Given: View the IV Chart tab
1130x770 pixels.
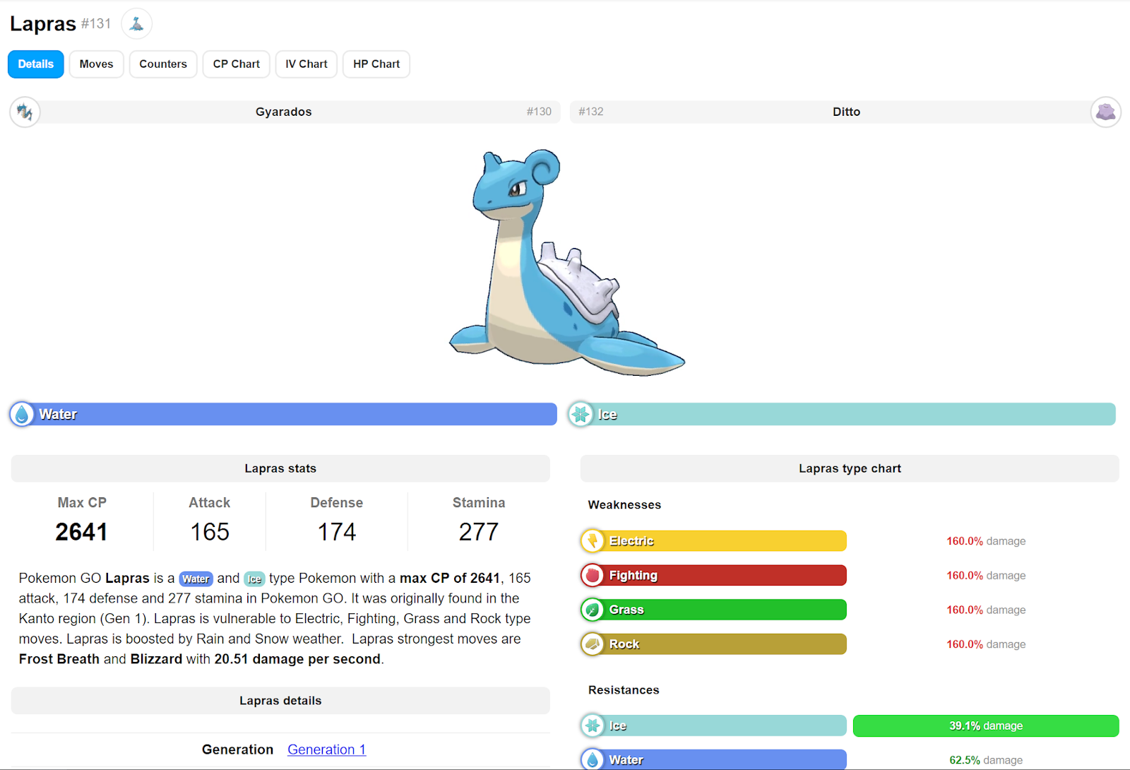Looking at the screenshot, I should click(307, 64).
